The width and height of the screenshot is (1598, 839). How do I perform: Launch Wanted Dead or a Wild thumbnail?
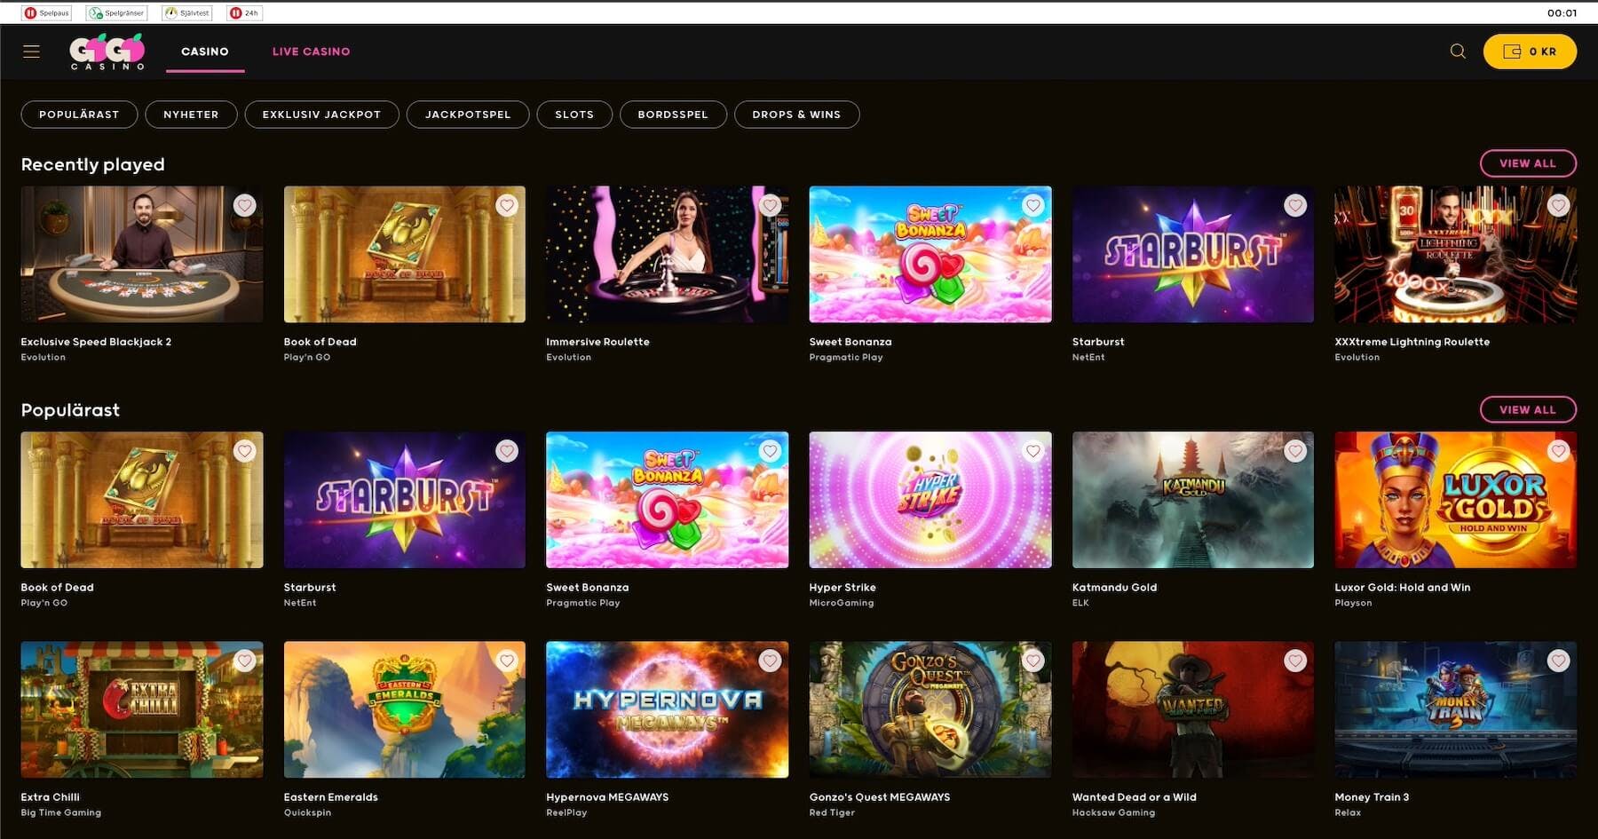coord(1193,709)
